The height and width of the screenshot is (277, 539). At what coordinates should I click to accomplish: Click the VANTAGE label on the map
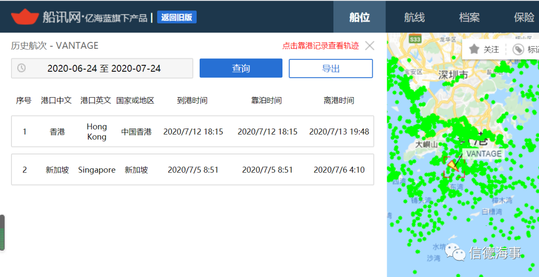point(484,154)
